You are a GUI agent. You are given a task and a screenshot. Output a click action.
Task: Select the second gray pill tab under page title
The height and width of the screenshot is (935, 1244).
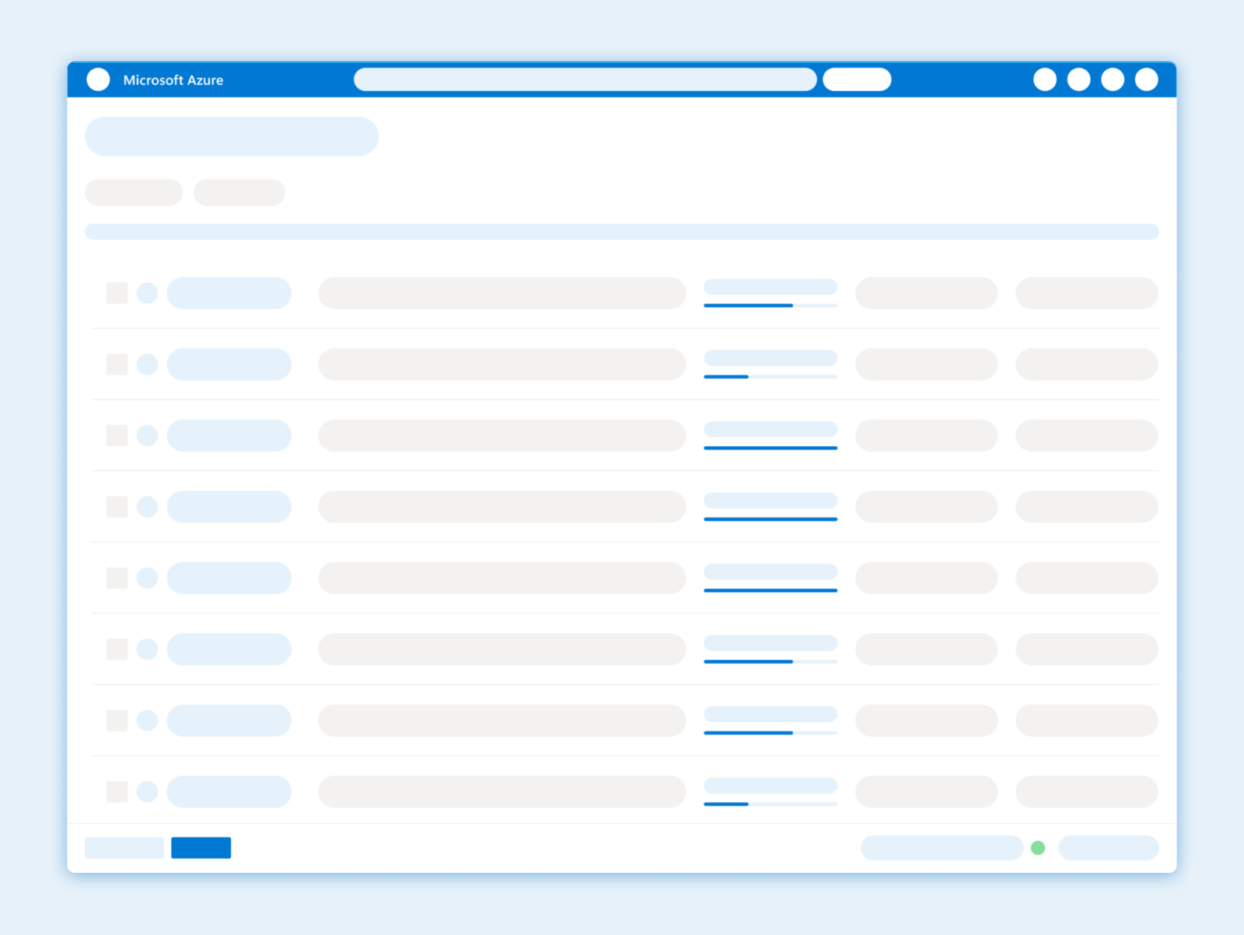click(x=239, y=193)
